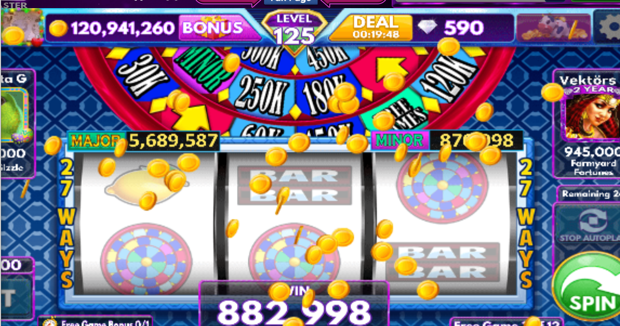This screenshot has height=326, width=620.
Task: Click the Level 125 diamond badge
Action: (294, 31)
